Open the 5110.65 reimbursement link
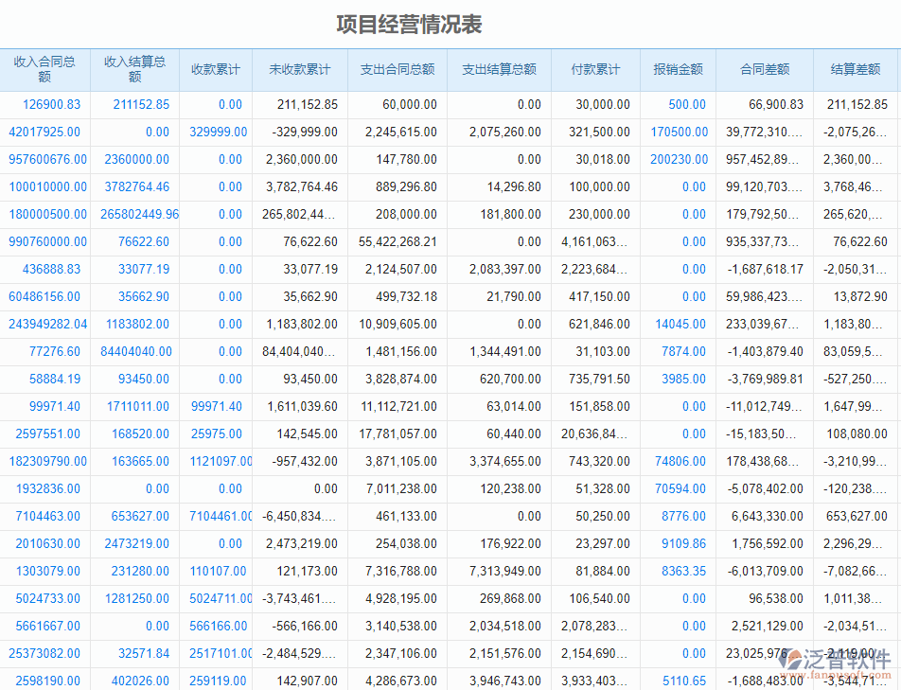The height and width of the screenshot is (690, 901). (689, 681)
